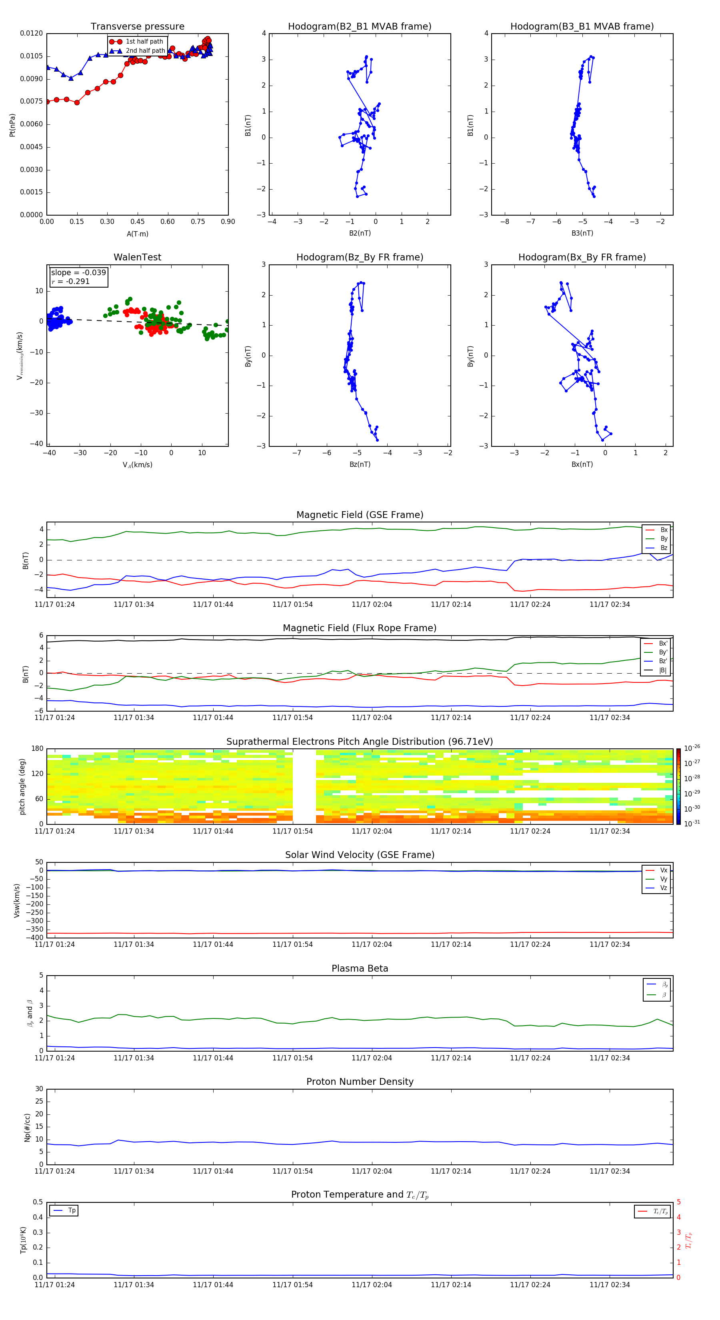Select the "Vx" legend entry

pyautogui.click(x=656, y=870)
